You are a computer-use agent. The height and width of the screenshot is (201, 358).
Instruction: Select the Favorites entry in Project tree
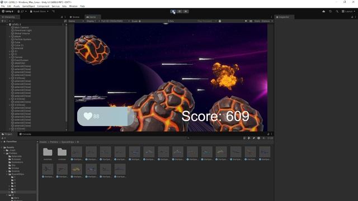(11, 141)
